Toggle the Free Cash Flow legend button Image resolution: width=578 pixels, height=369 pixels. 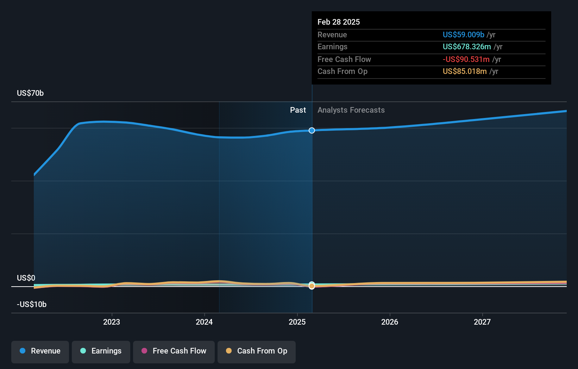(174, 352)
